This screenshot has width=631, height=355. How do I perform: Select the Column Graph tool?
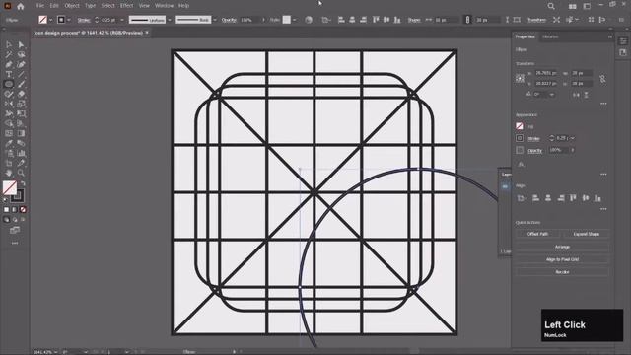[21, 154]
